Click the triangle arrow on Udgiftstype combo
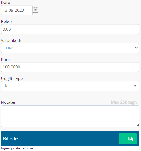The height and width of the screenshot is (151, 141). click(135, 86)
